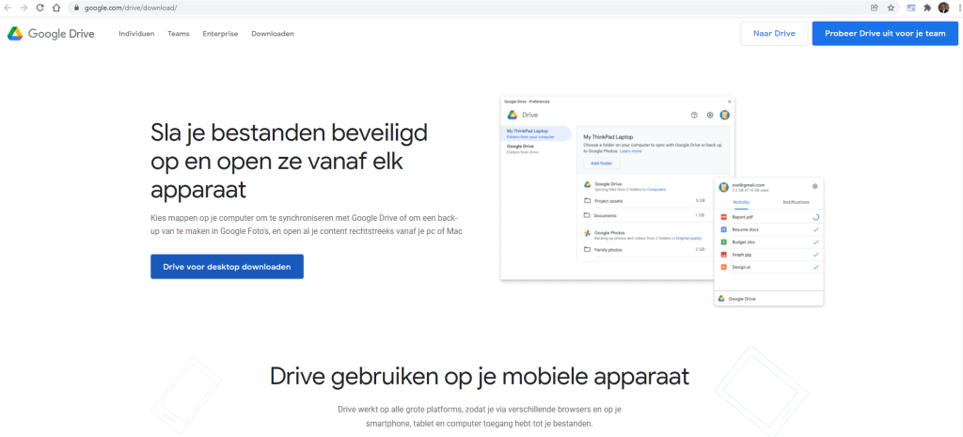This screenshot has height=437, width=963.
Task: Click the Computers link in illustration
Action: point(655,190)
